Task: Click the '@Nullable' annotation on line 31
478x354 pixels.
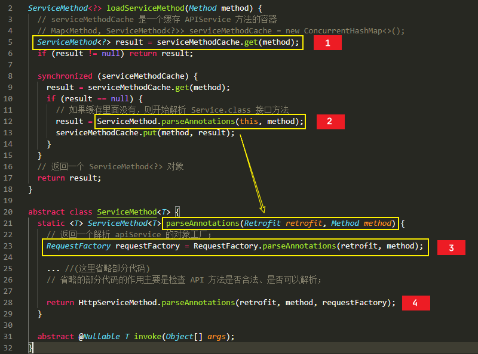Action: click(99, 337)
